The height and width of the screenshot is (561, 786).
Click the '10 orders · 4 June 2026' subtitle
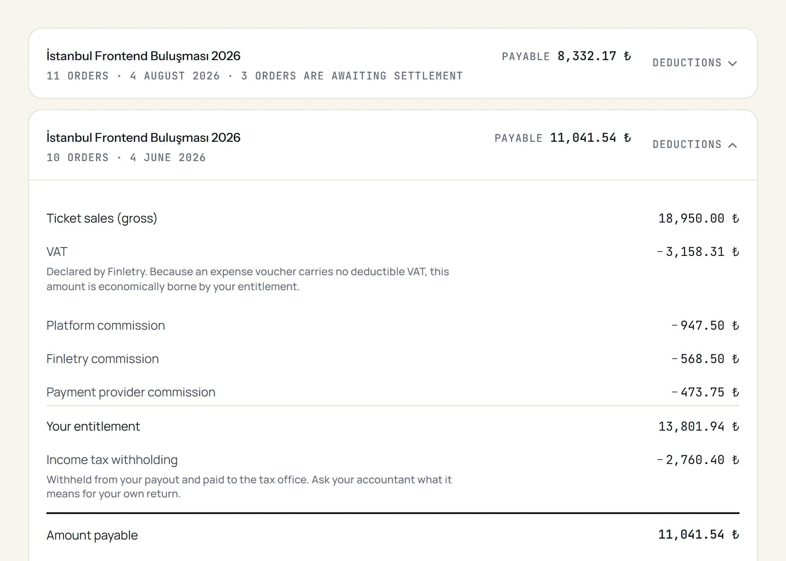pyautogui.click(x=126, y=158)
